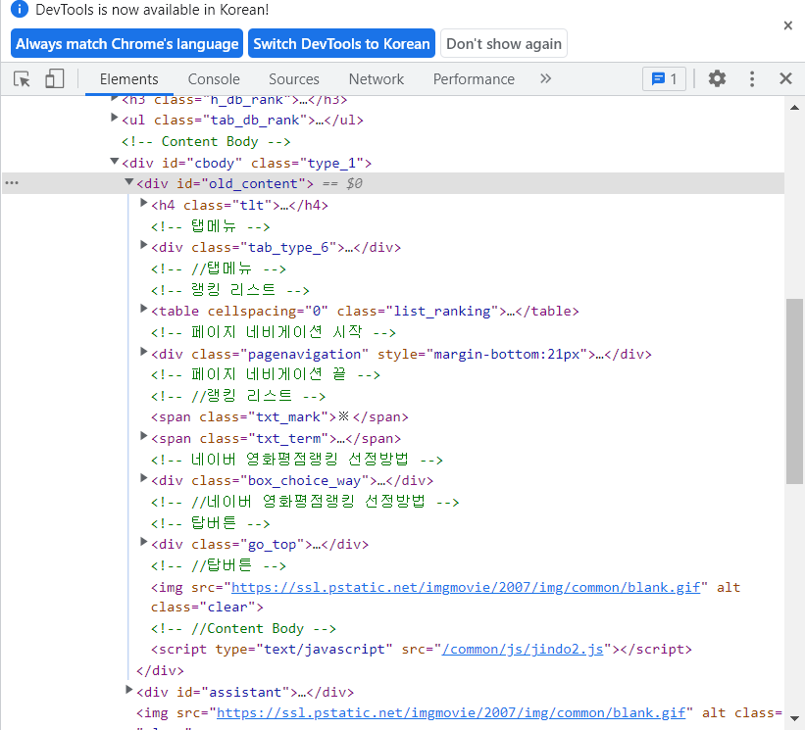Select the comment 페이지 네비게이션 끝
This screenshot has width=805, height=730.
[266, 375]
